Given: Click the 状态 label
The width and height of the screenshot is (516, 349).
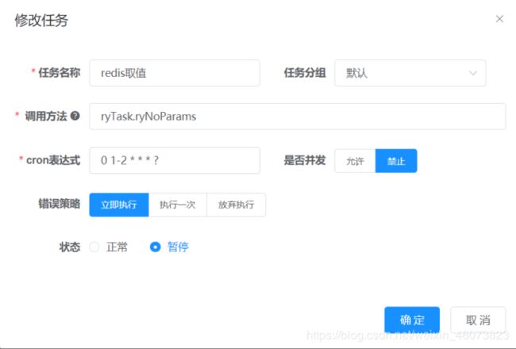Looking at the screenshot, I should coord(70,247).
